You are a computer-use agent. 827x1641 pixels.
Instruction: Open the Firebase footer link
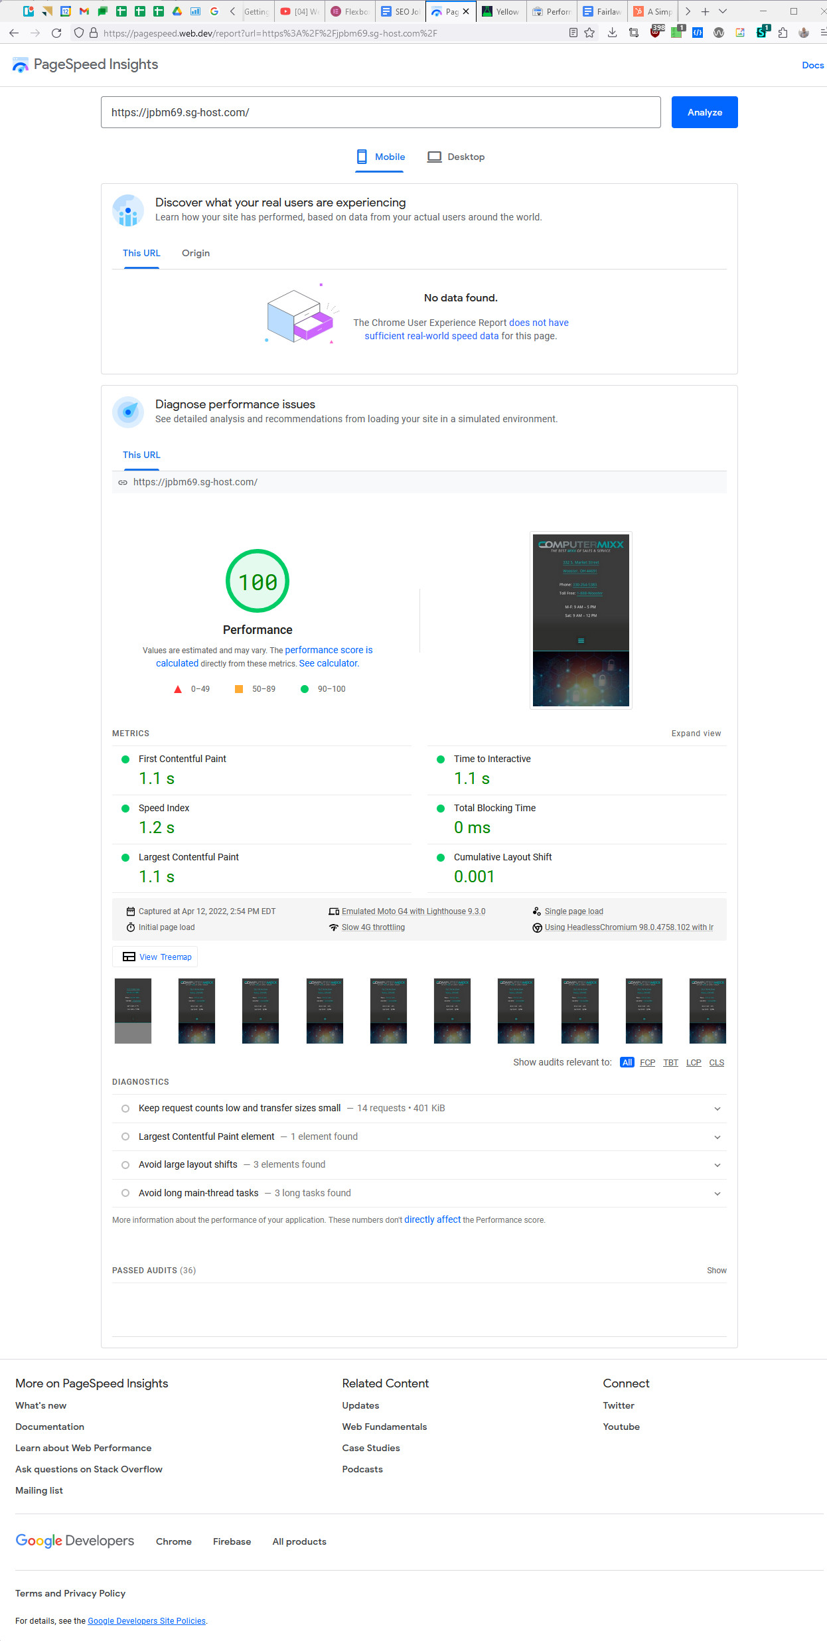(x=232, y=1541)
